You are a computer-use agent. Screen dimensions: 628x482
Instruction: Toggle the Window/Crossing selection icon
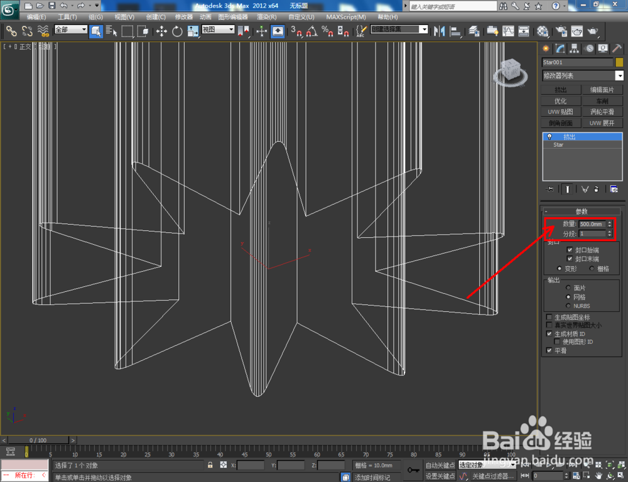(143, 31)
